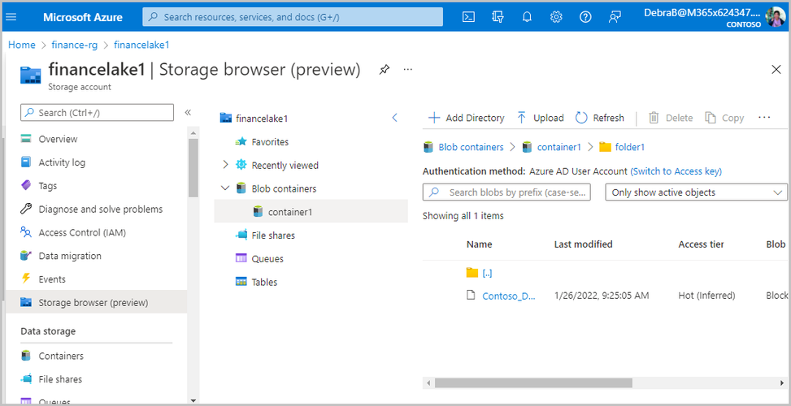Click the Add Directory button

click(x=466, y=118)
